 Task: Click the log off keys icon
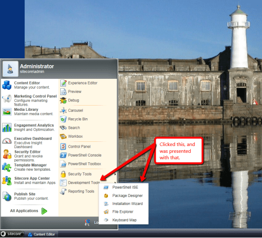pos(88,222)
